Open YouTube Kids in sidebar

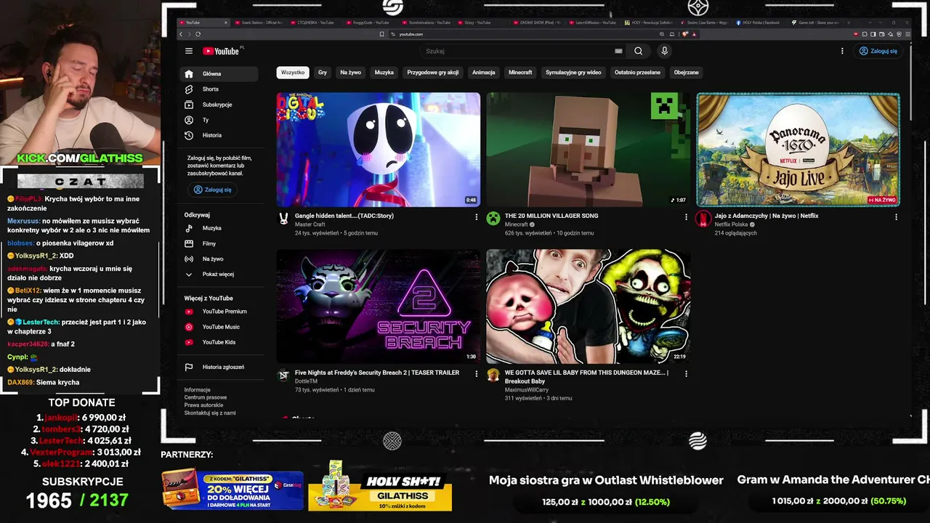click(x=219, y=342)
